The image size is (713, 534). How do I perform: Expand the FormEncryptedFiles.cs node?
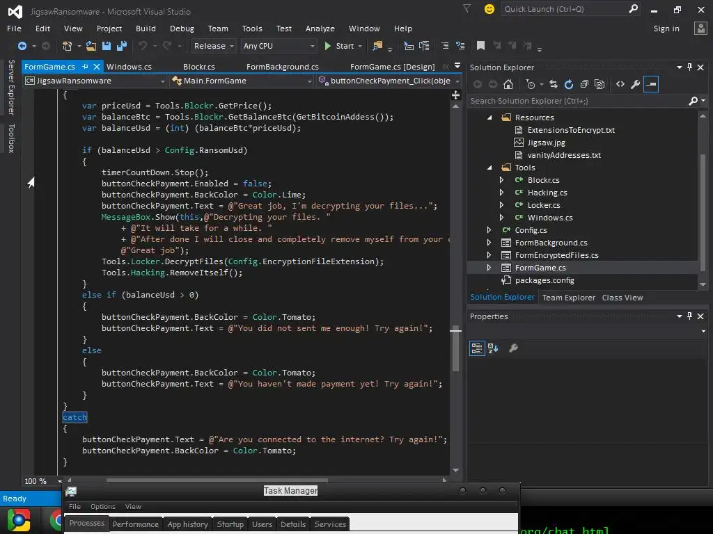point(489,255)
